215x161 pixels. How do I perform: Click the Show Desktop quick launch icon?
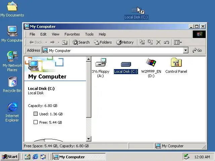(28, 157)
